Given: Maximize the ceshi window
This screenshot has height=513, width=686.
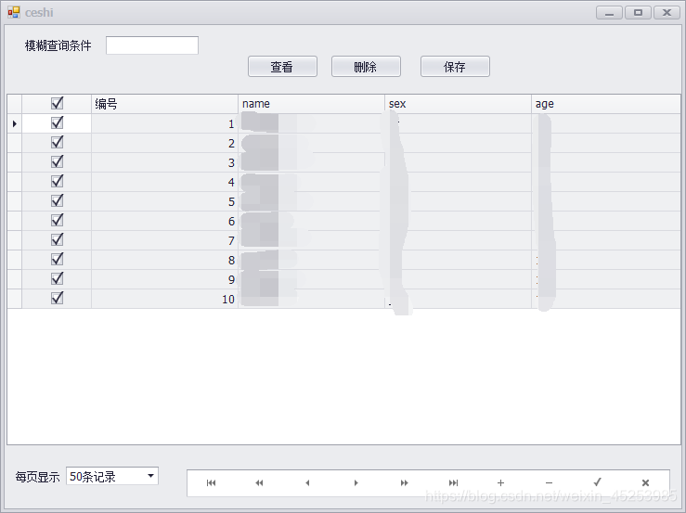Looking at the screenshot, I should (638, 13).
